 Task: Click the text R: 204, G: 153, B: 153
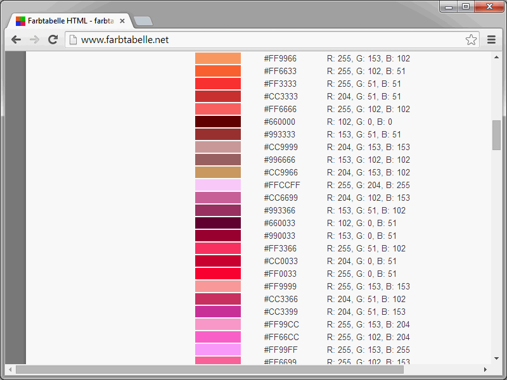[x=368, y=147]
